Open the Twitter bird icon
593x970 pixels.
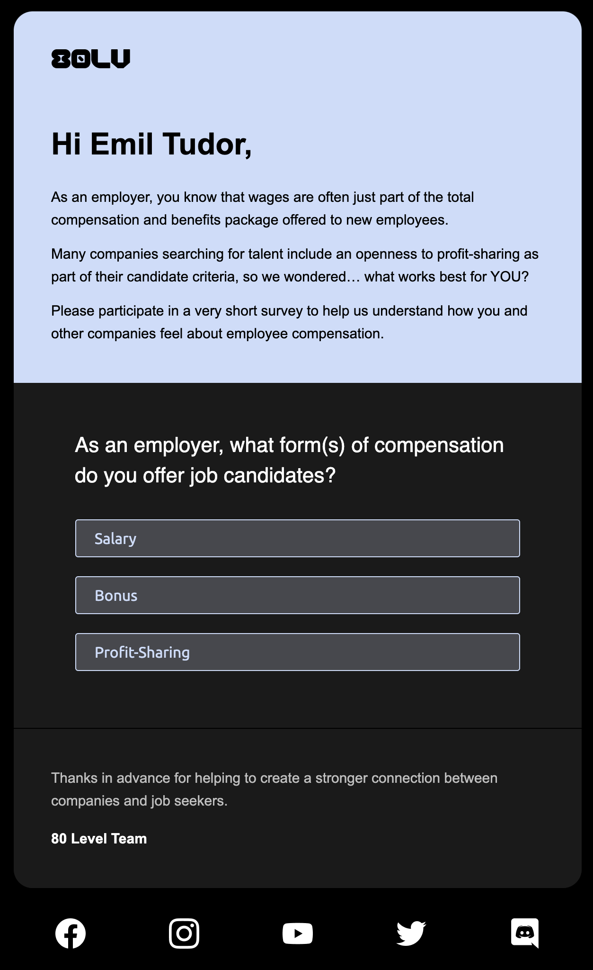point(411,934)
